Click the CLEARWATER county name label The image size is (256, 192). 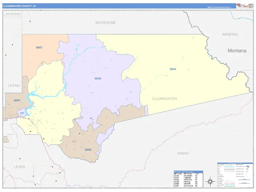(x=164, y=99)
